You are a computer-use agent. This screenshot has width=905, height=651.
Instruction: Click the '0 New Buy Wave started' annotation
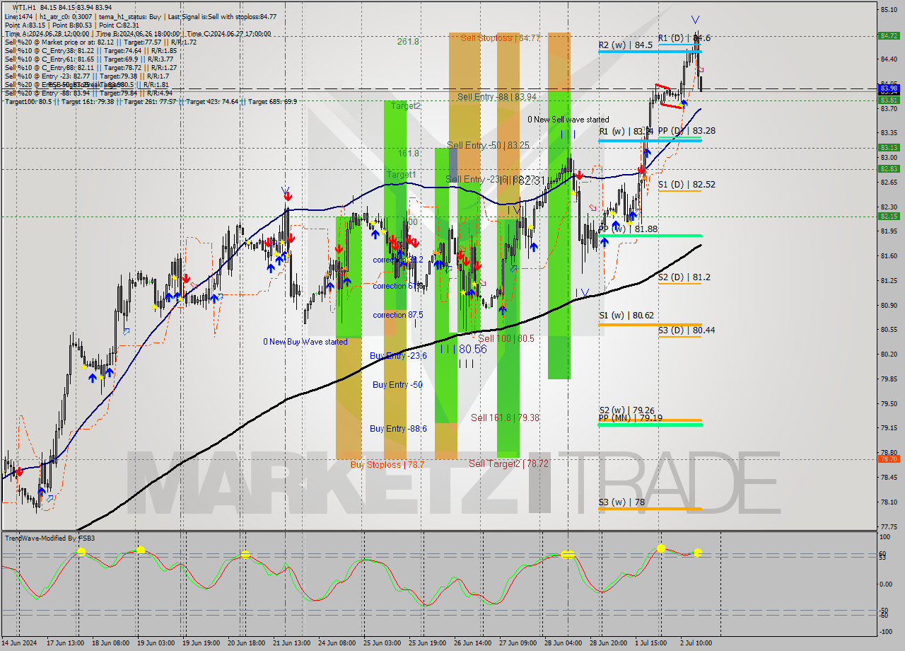click(x=305, y=342)
